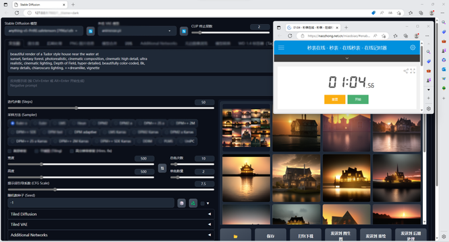
Task: Click the dice icon to randomize seed
Action: click(182, 203)
